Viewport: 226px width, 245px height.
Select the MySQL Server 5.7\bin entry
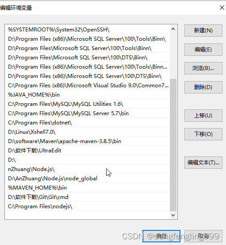tap(87, 113)
